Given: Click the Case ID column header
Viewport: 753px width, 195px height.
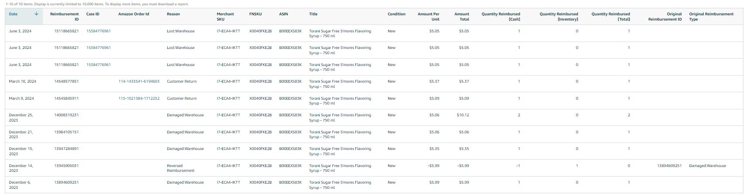Looking at the screenshot, I should [93, 14].
